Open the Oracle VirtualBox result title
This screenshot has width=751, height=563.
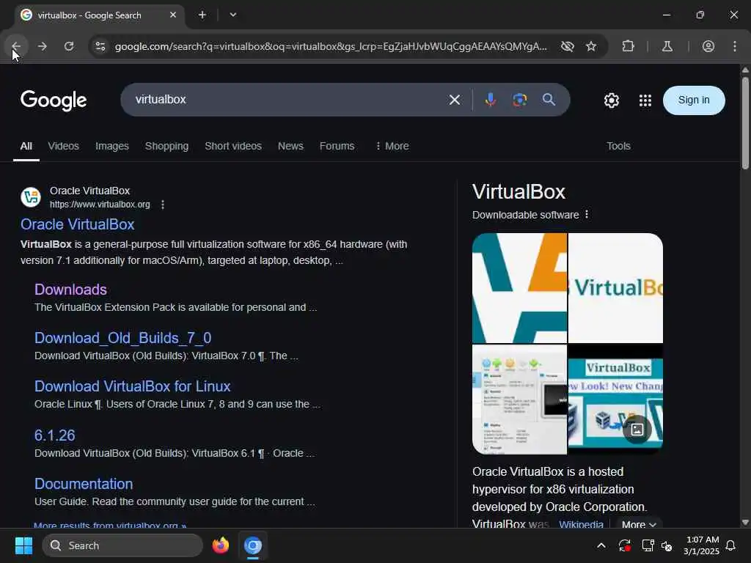[x=77, y=224]
